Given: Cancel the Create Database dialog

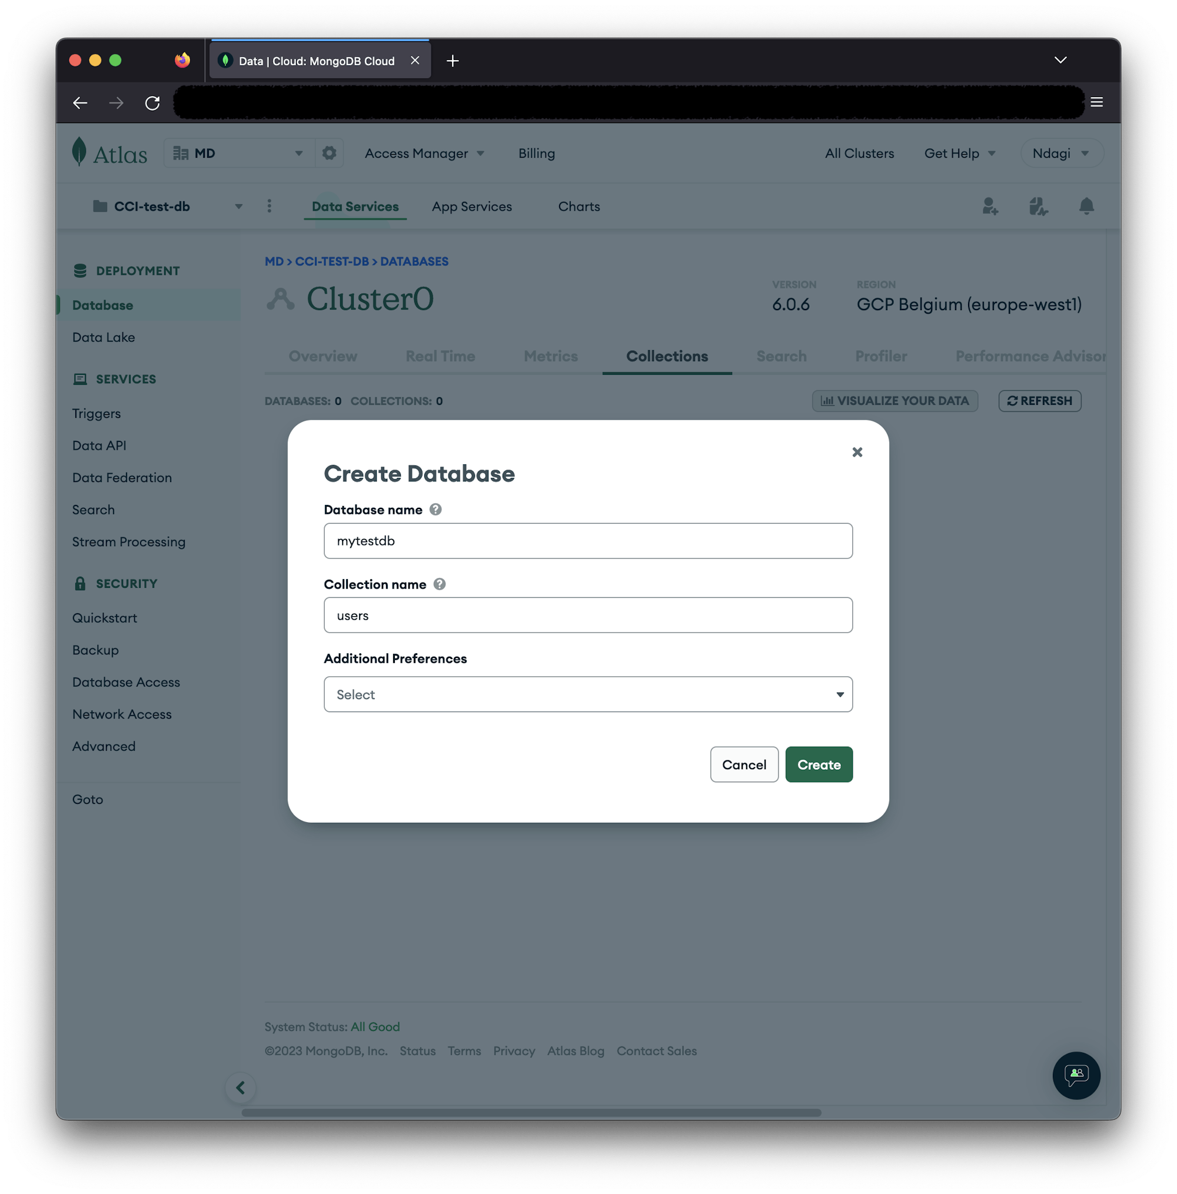Looking at the screenshot, I should pyautogui.click(x=744, y=764).
